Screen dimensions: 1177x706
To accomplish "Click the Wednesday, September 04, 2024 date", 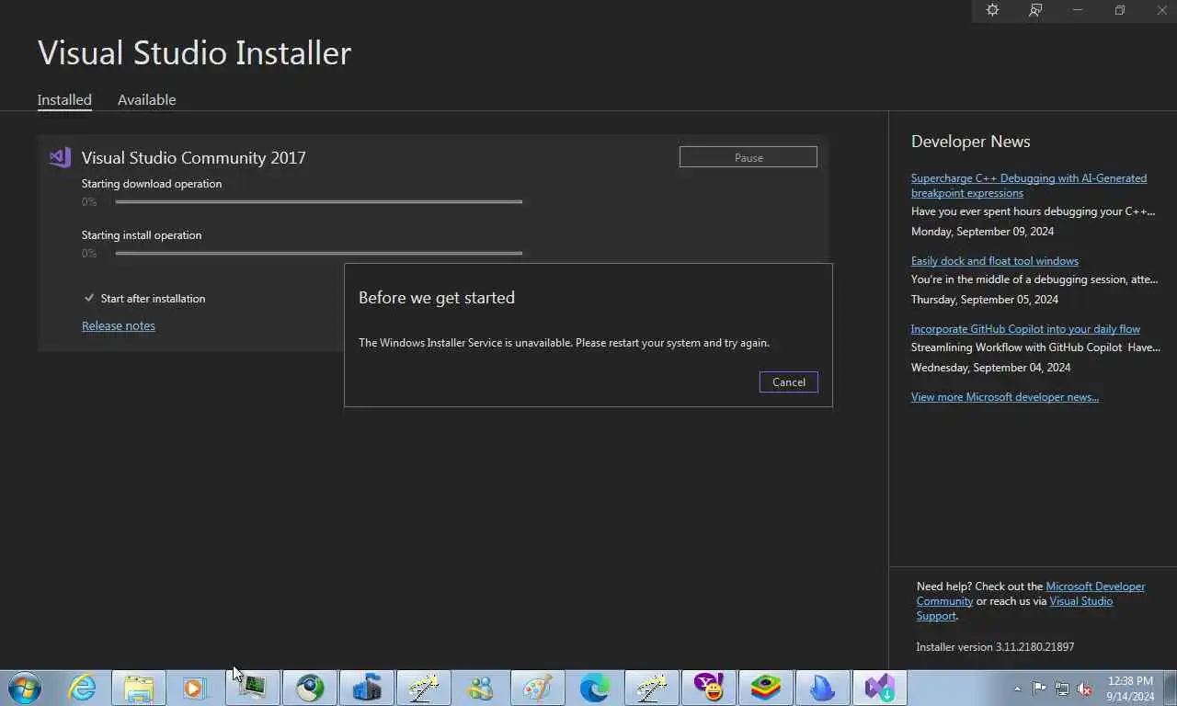I will coord(990,367).
